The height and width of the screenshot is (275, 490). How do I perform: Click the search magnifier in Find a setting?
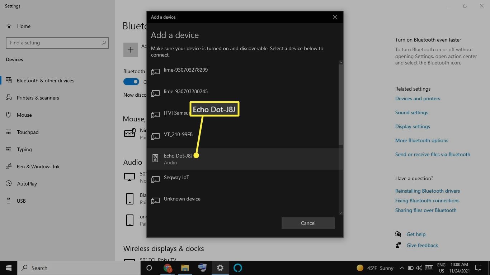click(x=104, y=43)
